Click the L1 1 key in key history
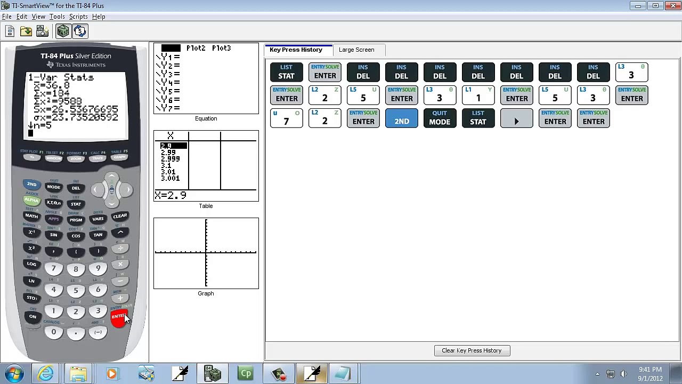The height and width of the screenshot is (384, 682). [x=478, y=95]
